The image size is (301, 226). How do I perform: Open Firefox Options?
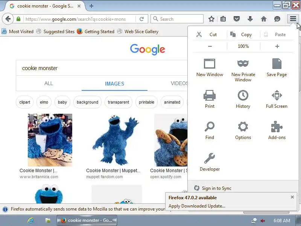[243, 130]
